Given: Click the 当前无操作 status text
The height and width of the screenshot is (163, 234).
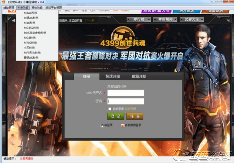Looking at the screenshot, I should [x=27, y=159].
